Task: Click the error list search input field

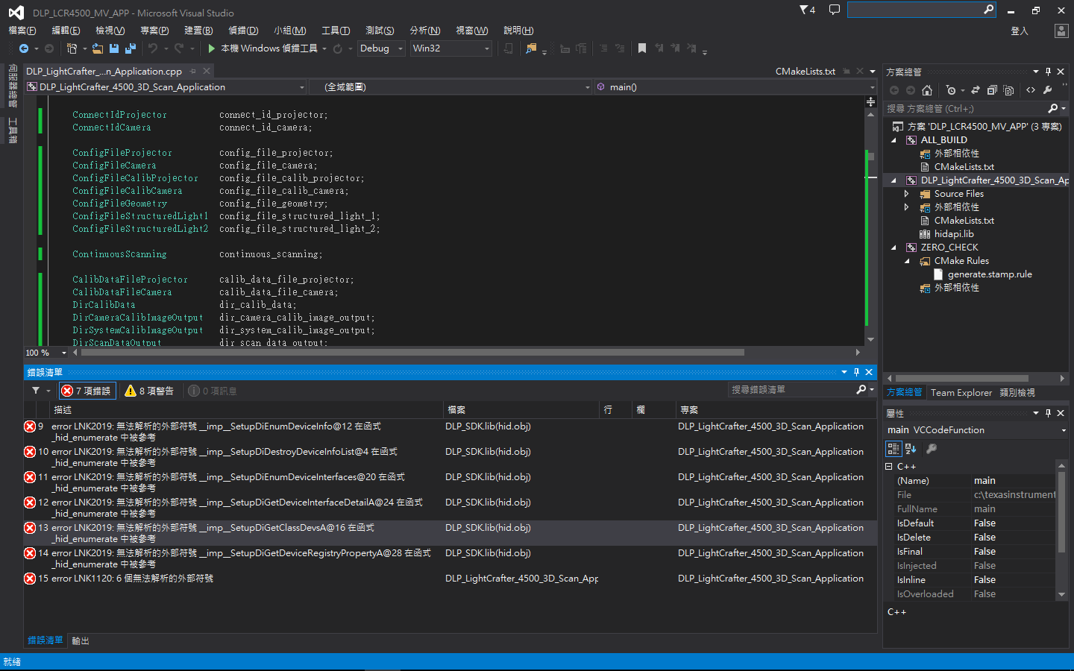Action: [x=791, y=390]
